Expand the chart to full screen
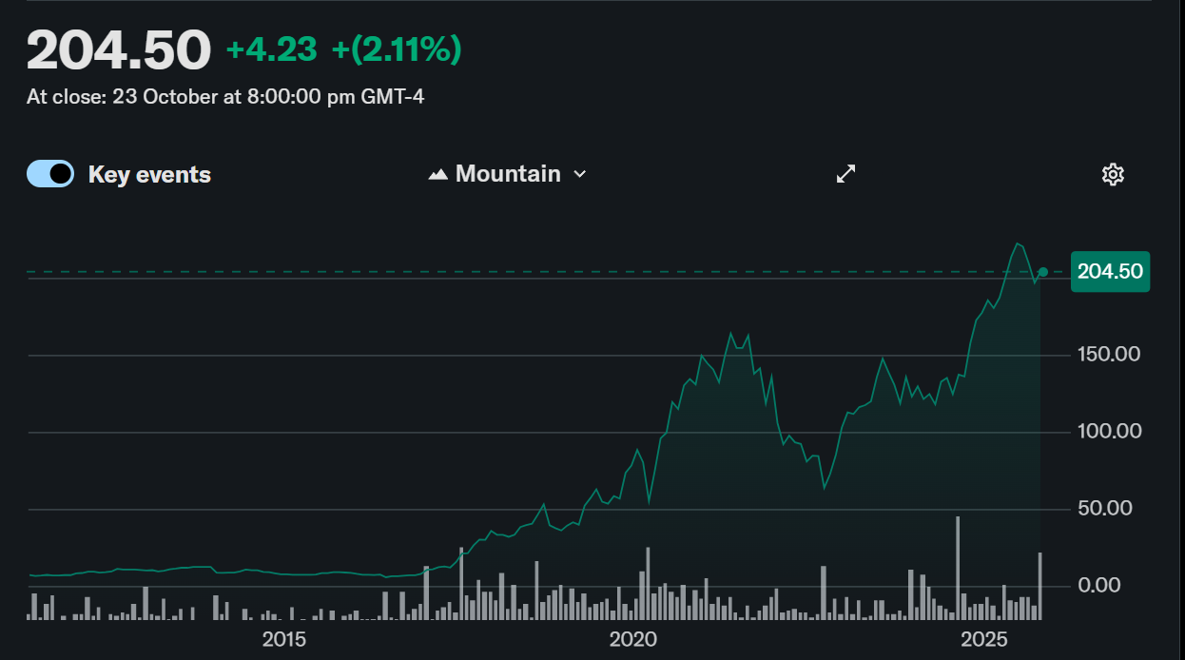The image size is (1185, 660). click(845, 173)
